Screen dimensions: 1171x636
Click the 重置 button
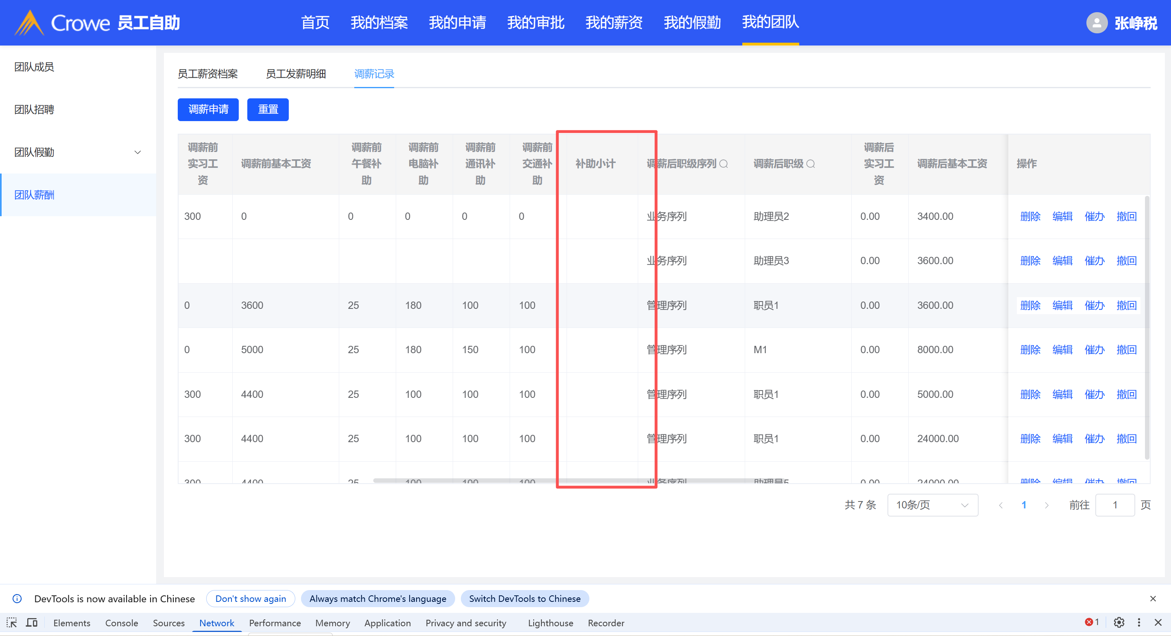pyautogui.click(x=268, y=109)
